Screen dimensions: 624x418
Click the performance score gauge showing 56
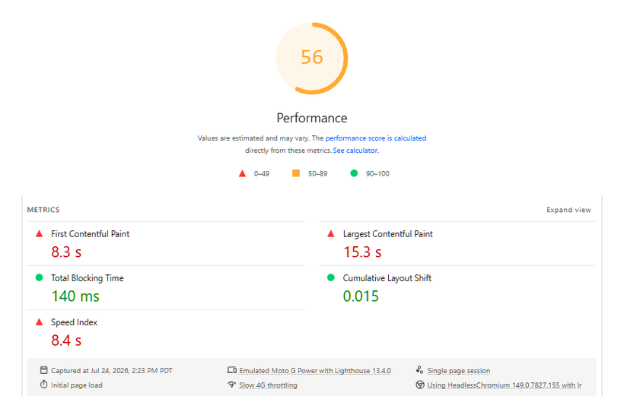(x=311, y=59)
